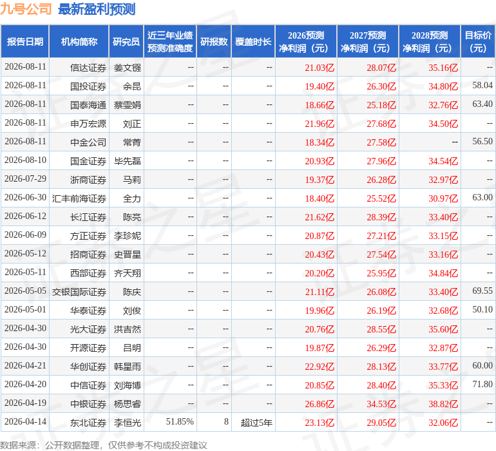This screenshot has height=451, width=496.
Task: Click the 研究员 column header
Action: 126,41
